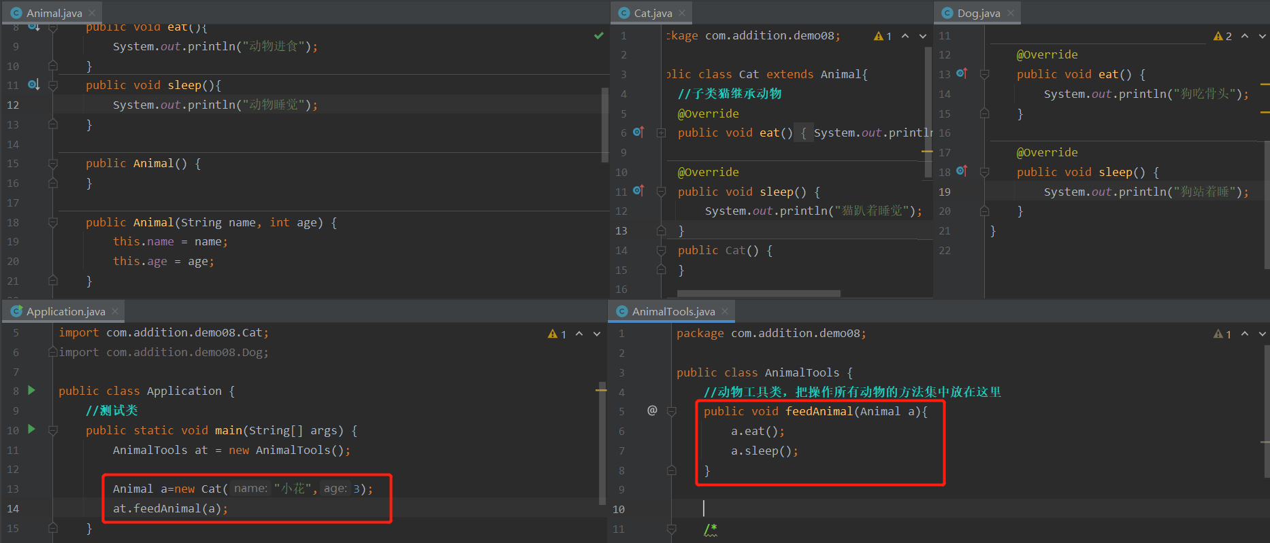Click overriding-method marker beside Dog eat()
Screen dimensions: 1270x543
(962, 73)
